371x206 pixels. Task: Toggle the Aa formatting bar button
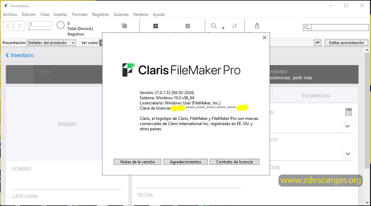pos(318,43)
